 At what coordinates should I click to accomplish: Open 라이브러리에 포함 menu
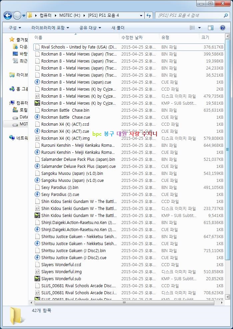pos(50,28)
